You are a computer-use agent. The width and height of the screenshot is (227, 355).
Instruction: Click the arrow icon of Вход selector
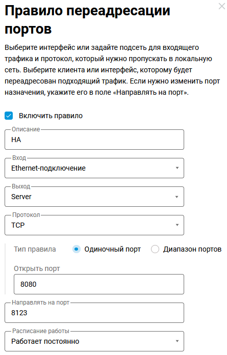177,168
